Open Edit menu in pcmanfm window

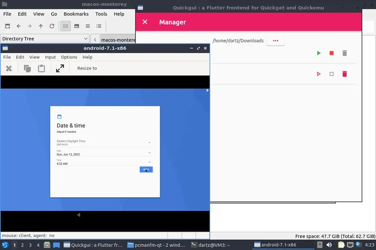click(22, 14)
